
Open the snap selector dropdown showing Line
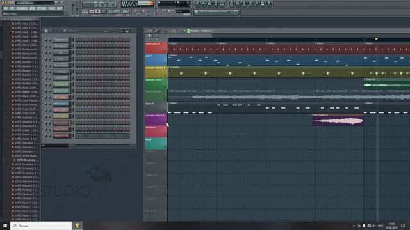(x=183, y=11)
